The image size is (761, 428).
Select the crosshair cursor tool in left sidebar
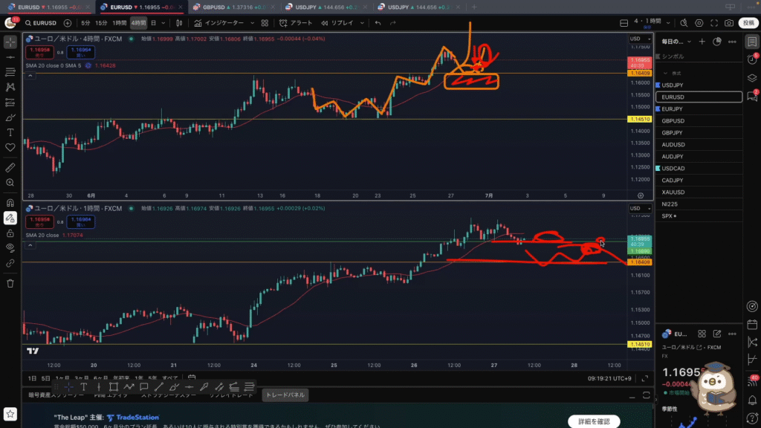10,42
